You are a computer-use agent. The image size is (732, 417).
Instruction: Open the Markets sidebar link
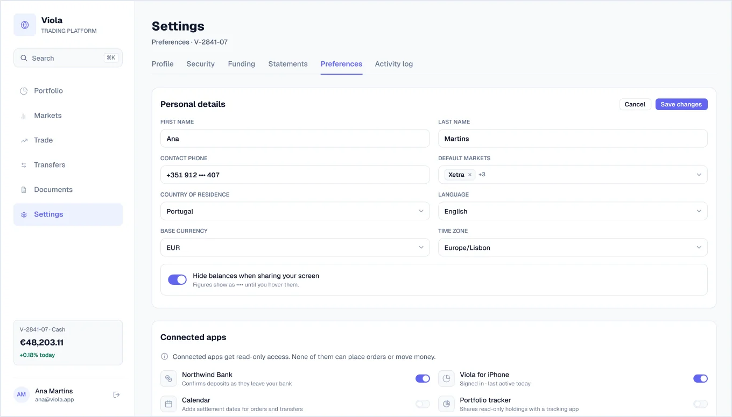(x=68, y=116)
